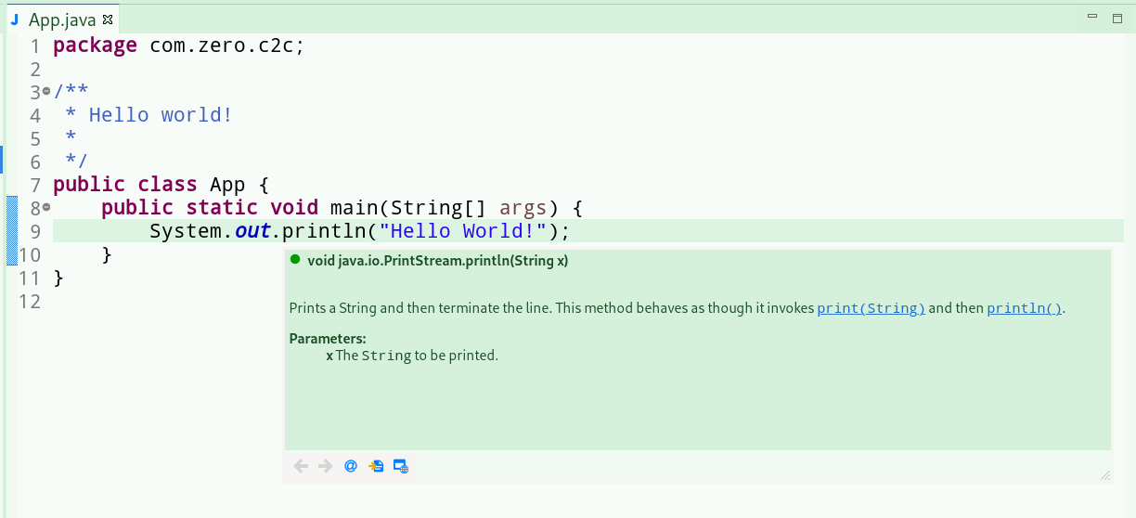The height and width of the screenshot is (518, 1136).
Task: Click the 'Hello world!' comment text
Action: pyautogui.click(x=161, y=115)
